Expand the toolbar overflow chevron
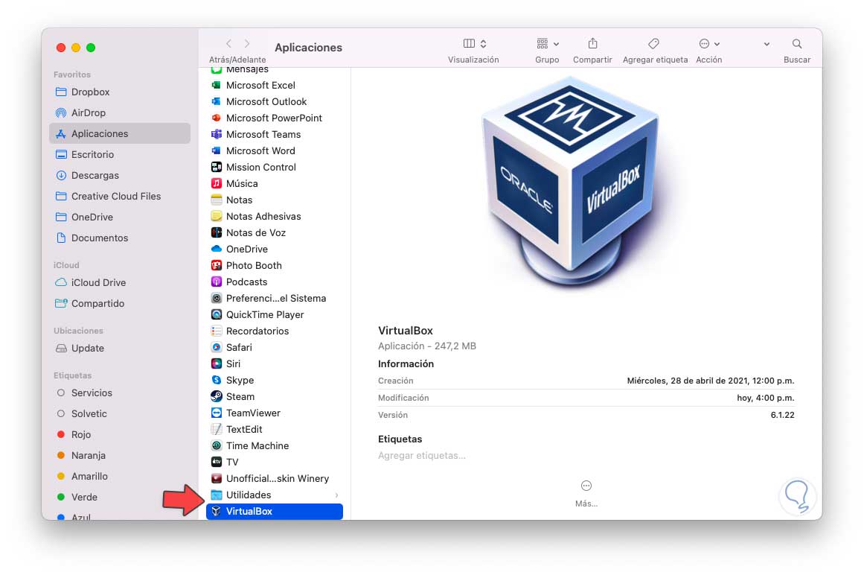 767,44
